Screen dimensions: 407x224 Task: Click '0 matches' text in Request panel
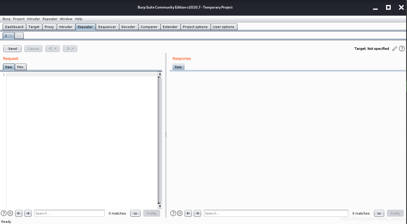(117, 213)
